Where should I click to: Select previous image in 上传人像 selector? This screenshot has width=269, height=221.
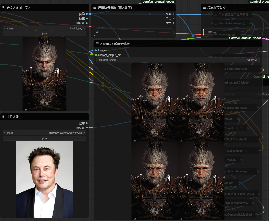click(x=5, y=133)
